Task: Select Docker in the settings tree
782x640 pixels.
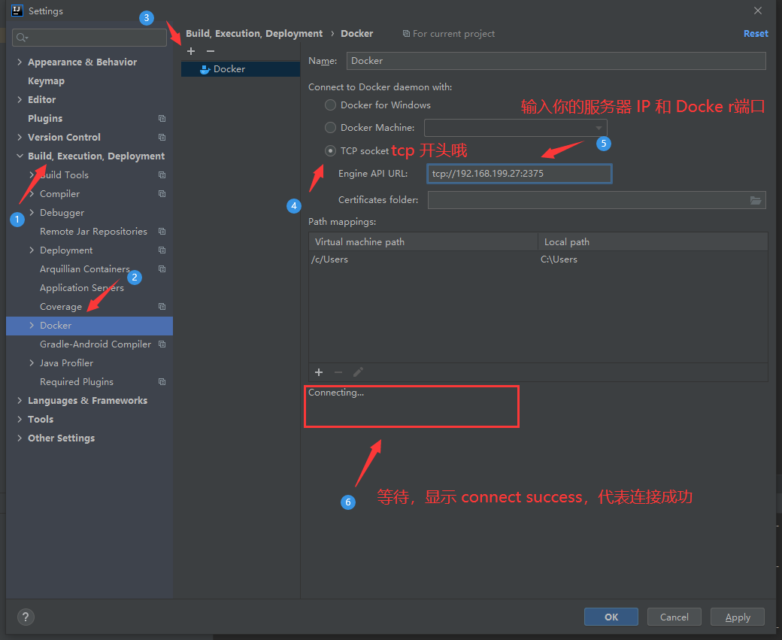Action: [x=56, y=326]
